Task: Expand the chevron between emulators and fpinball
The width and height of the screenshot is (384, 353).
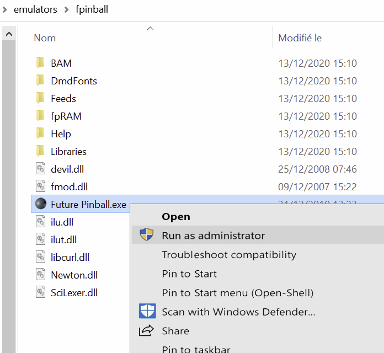Action: (66, 9)
